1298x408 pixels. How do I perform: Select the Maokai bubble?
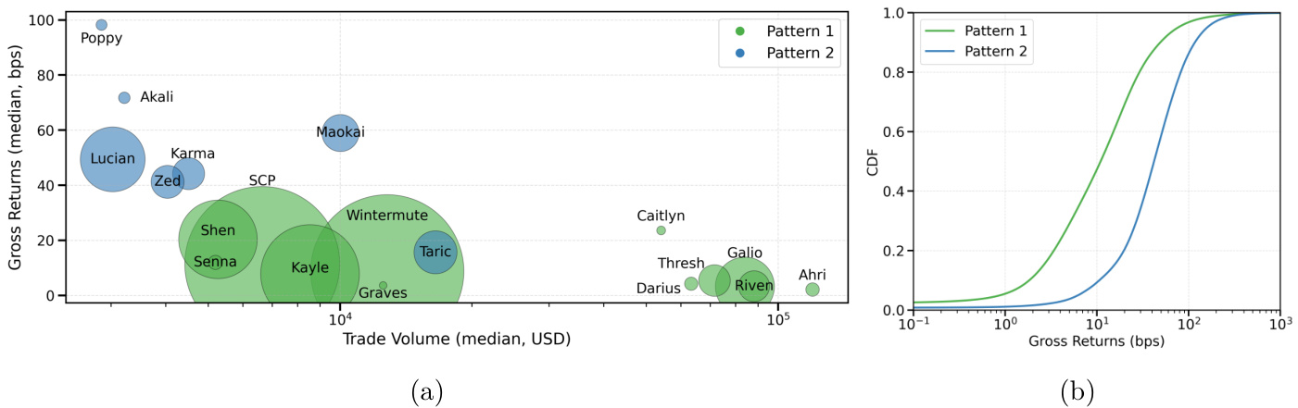[340, 132]
